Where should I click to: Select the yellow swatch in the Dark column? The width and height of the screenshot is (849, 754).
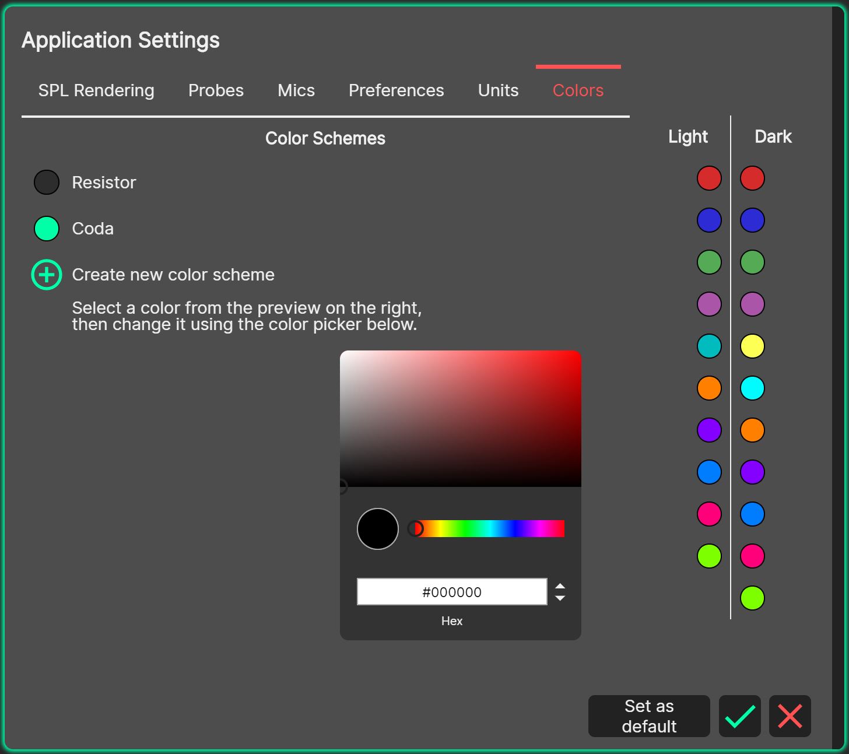(x=752, y=346)
